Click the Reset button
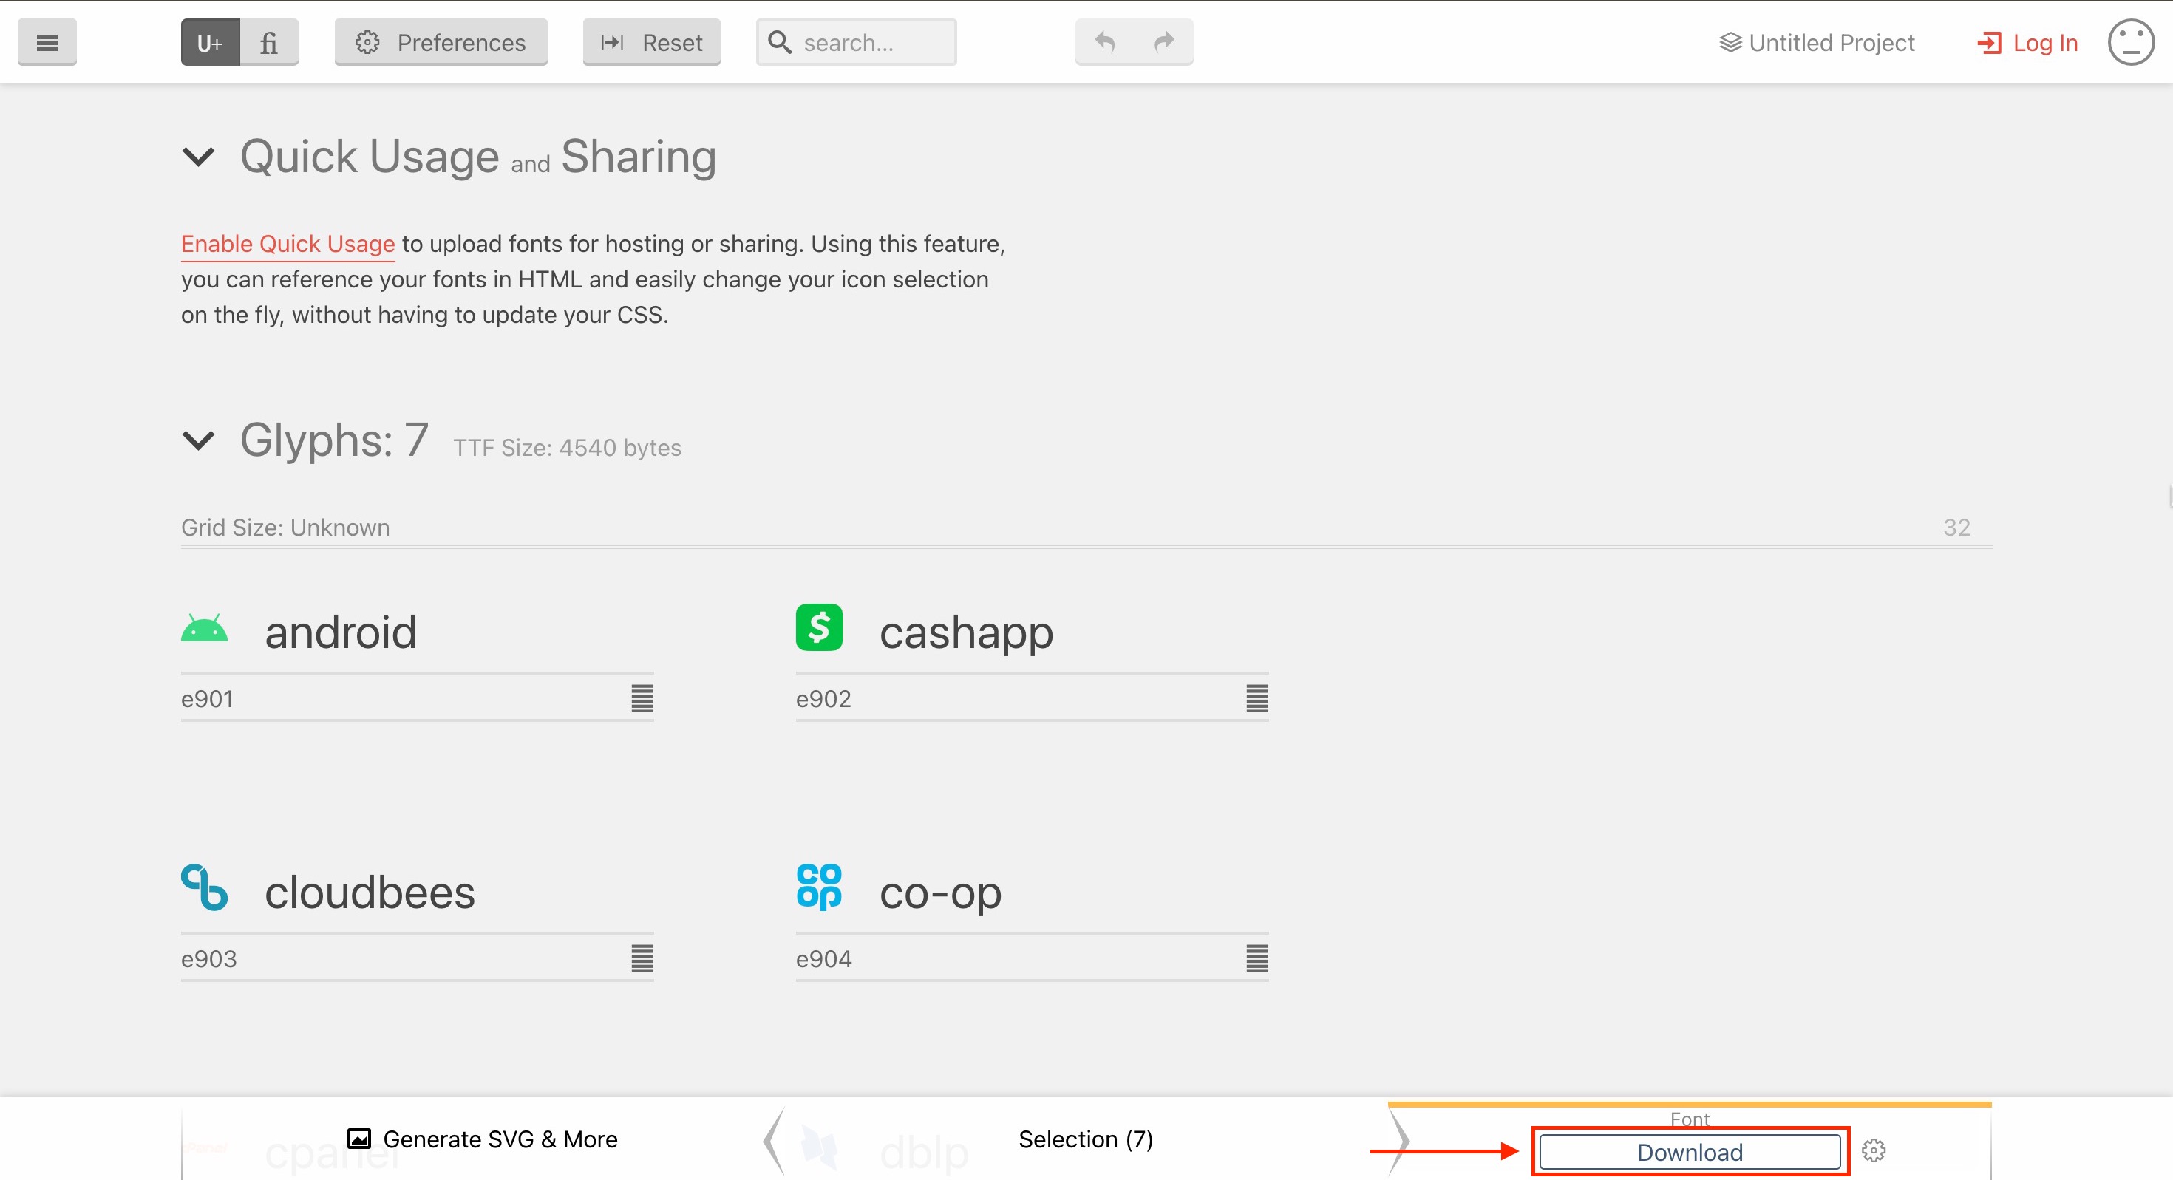 pos(651,42)
